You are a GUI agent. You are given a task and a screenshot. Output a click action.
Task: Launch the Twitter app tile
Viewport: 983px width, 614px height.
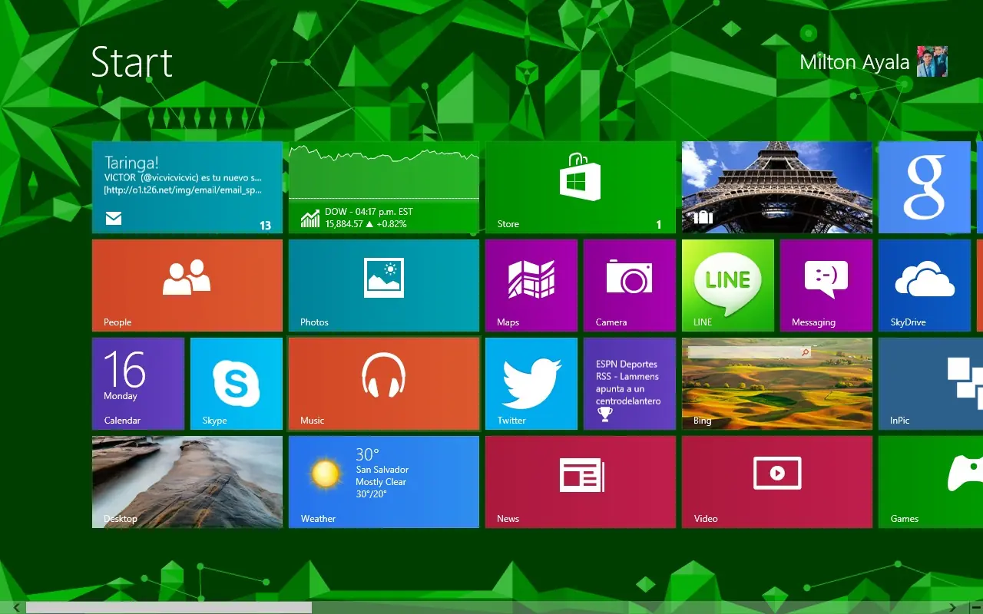(x=531, y=384)
